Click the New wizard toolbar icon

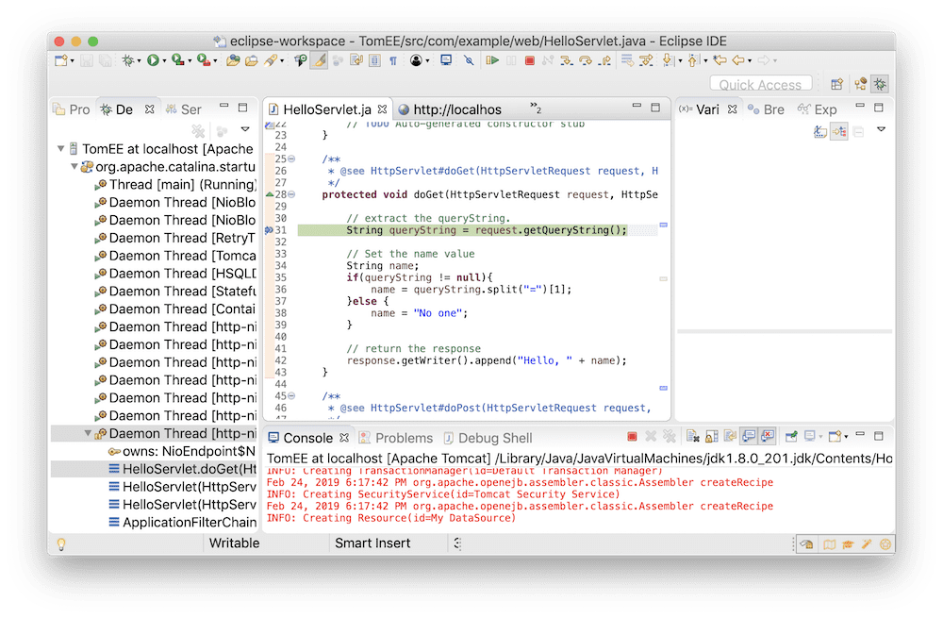coord(61,60)
